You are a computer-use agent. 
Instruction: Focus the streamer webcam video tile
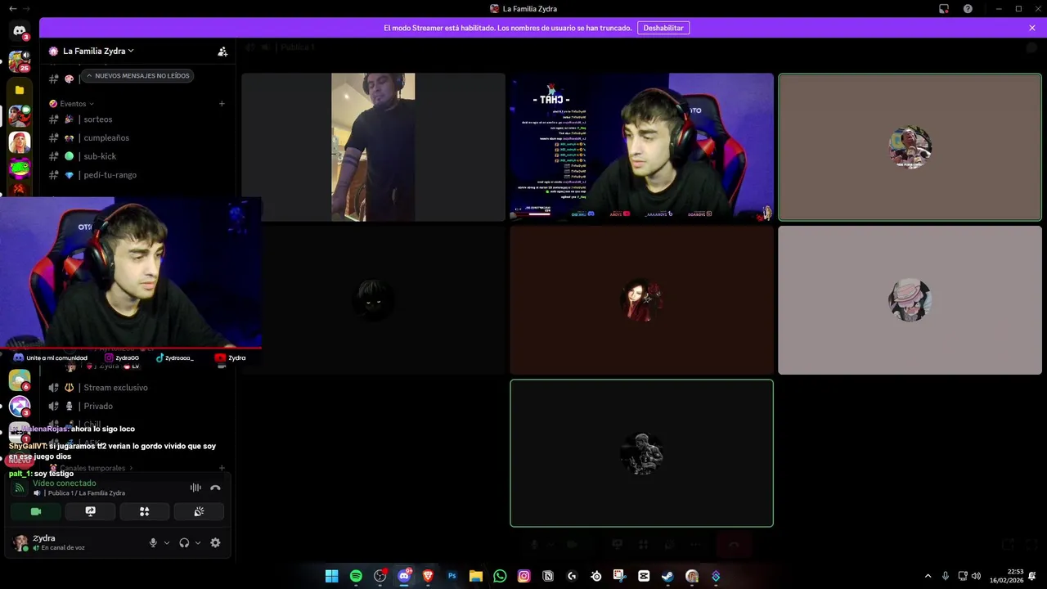point(641,147)
